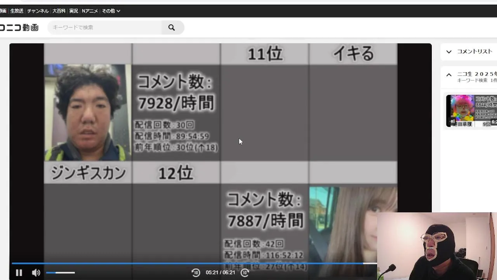Expand the コメントリスト panel

449,52
